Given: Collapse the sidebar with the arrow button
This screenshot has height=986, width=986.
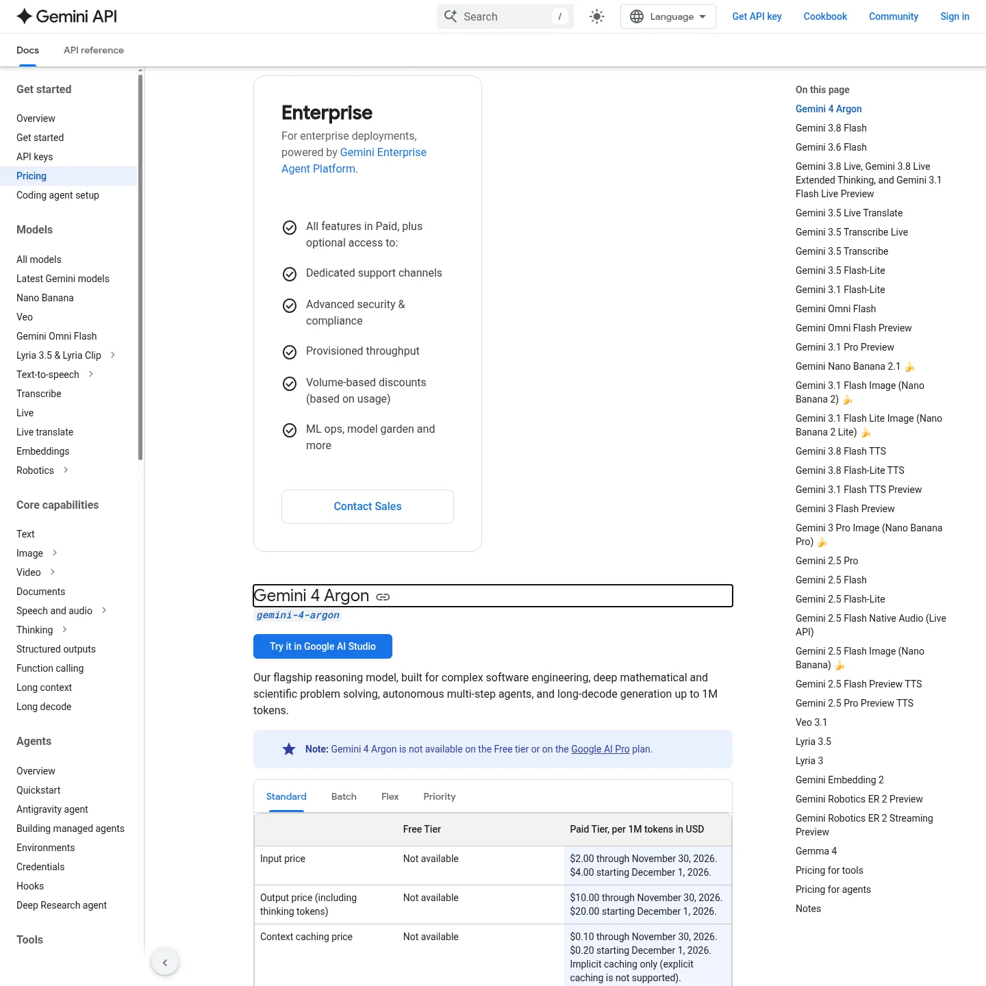Looking at the screenshot, I should 165,962.
